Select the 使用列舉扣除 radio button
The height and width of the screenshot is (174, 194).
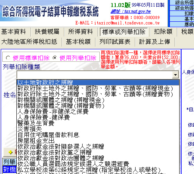pos(55,58)
